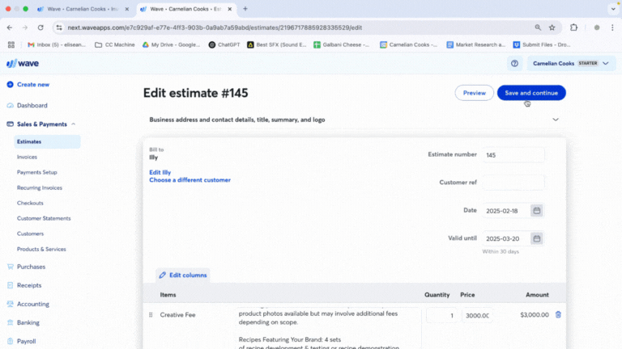The image size is (622, 349).
Task: Click the Create new plus icon
Action: [10, 84]
